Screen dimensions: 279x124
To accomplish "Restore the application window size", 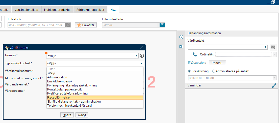I will pyautogui.click(x=273, y=2).
